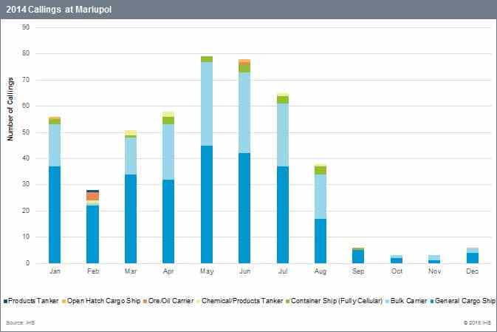Image resolution: width=497 pixels, height=332 pixels.
Task: Click the 'Mar' month axis label
Action: click(131, 271)
